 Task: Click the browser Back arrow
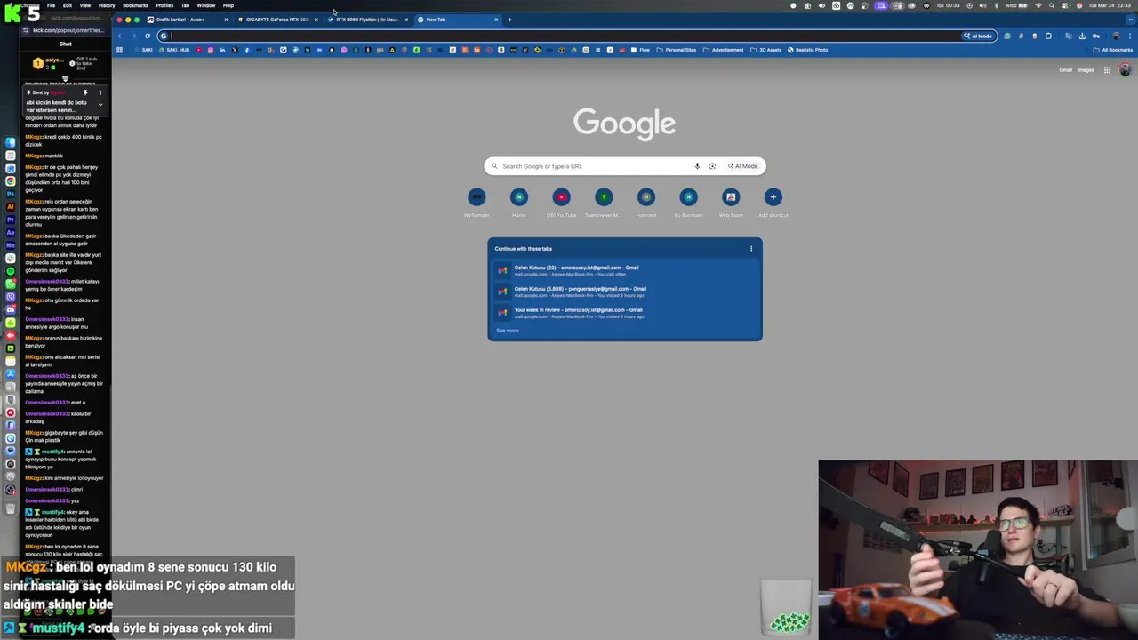(120, 36)
